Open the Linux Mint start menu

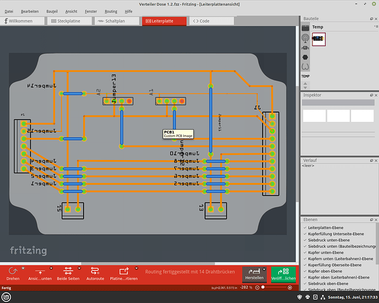[x=6, y=297]
